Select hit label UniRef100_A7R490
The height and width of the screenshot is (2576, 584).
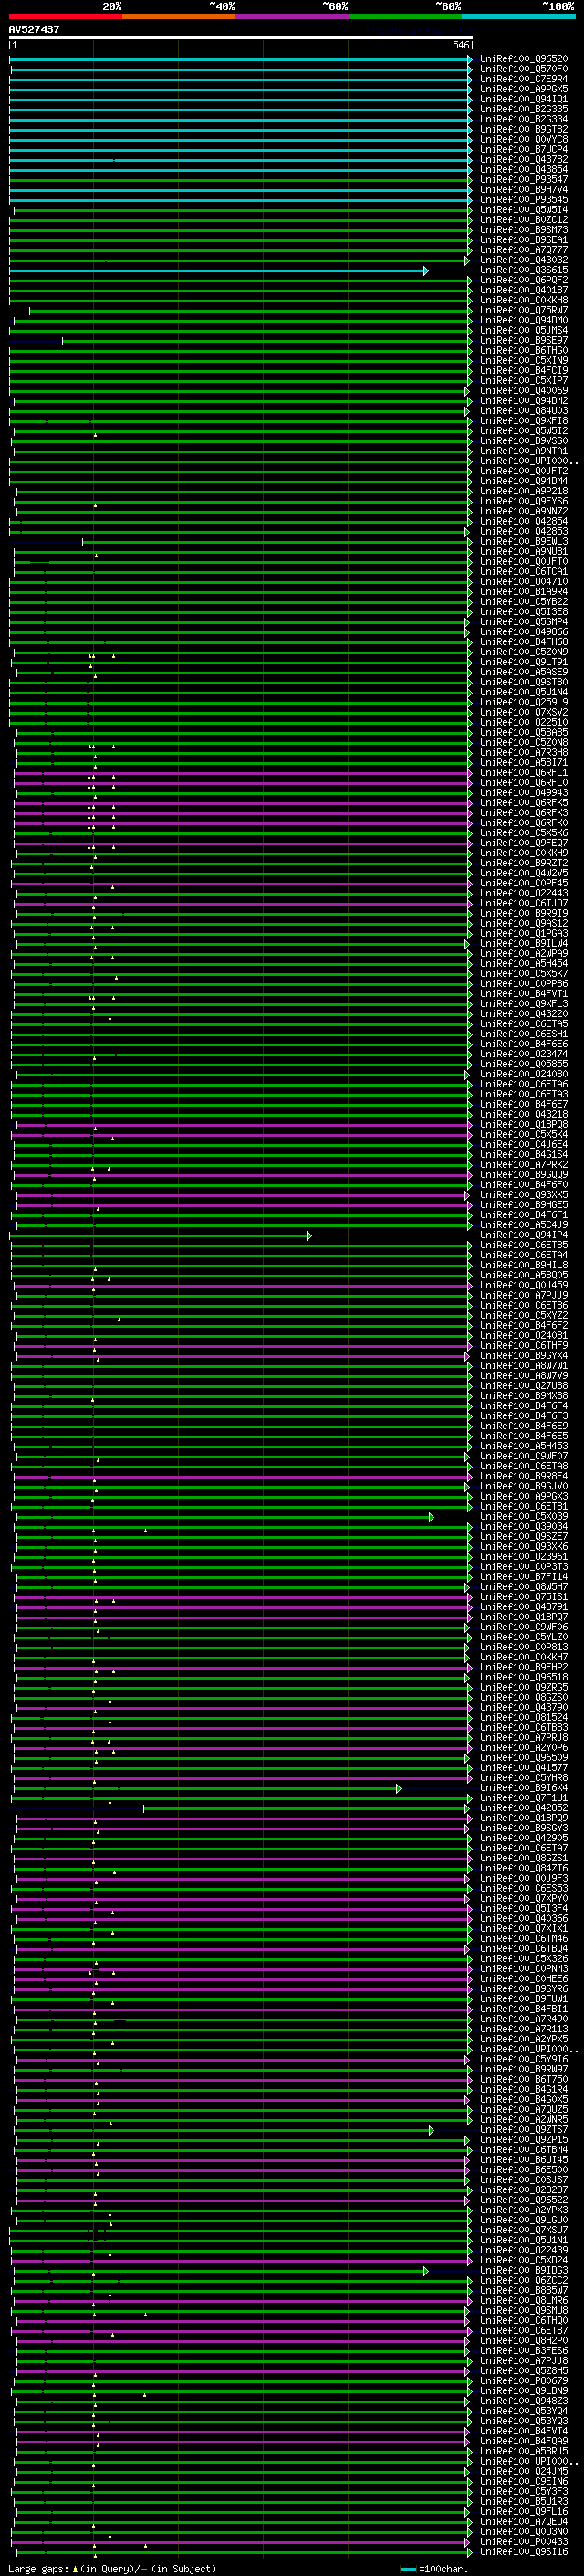point(523,2019)
